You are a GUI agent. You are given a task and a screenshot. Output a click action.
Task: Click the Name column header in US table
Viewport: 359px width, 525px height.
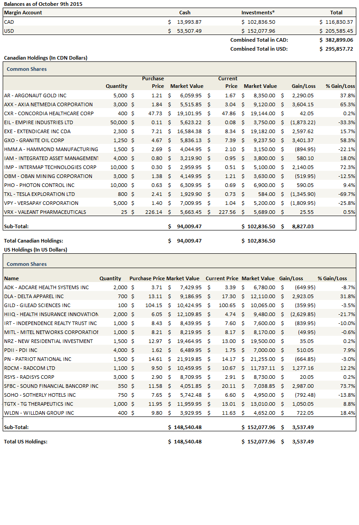[11, 278]
